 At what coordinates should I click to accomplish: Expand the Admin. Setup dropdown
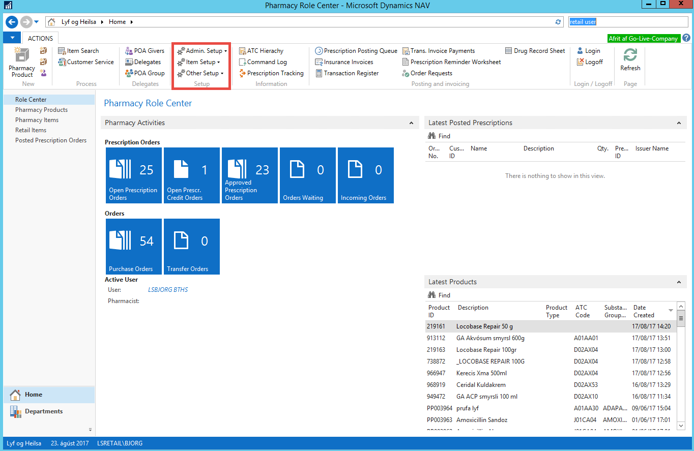tap(202, 51)
